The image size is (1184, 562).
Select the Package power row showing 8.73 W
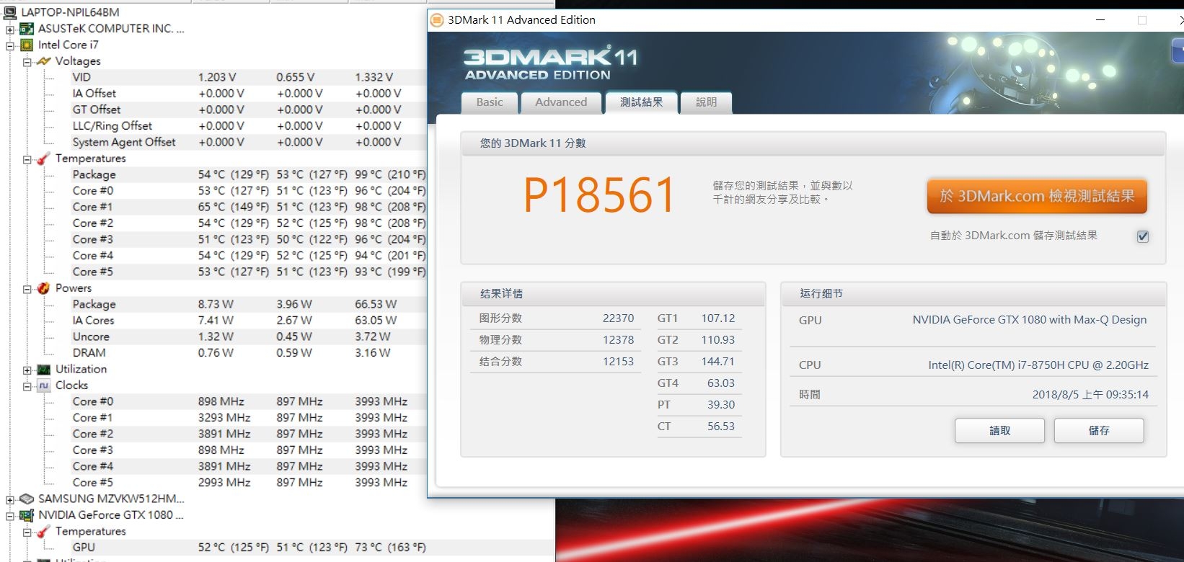point(249,304)
